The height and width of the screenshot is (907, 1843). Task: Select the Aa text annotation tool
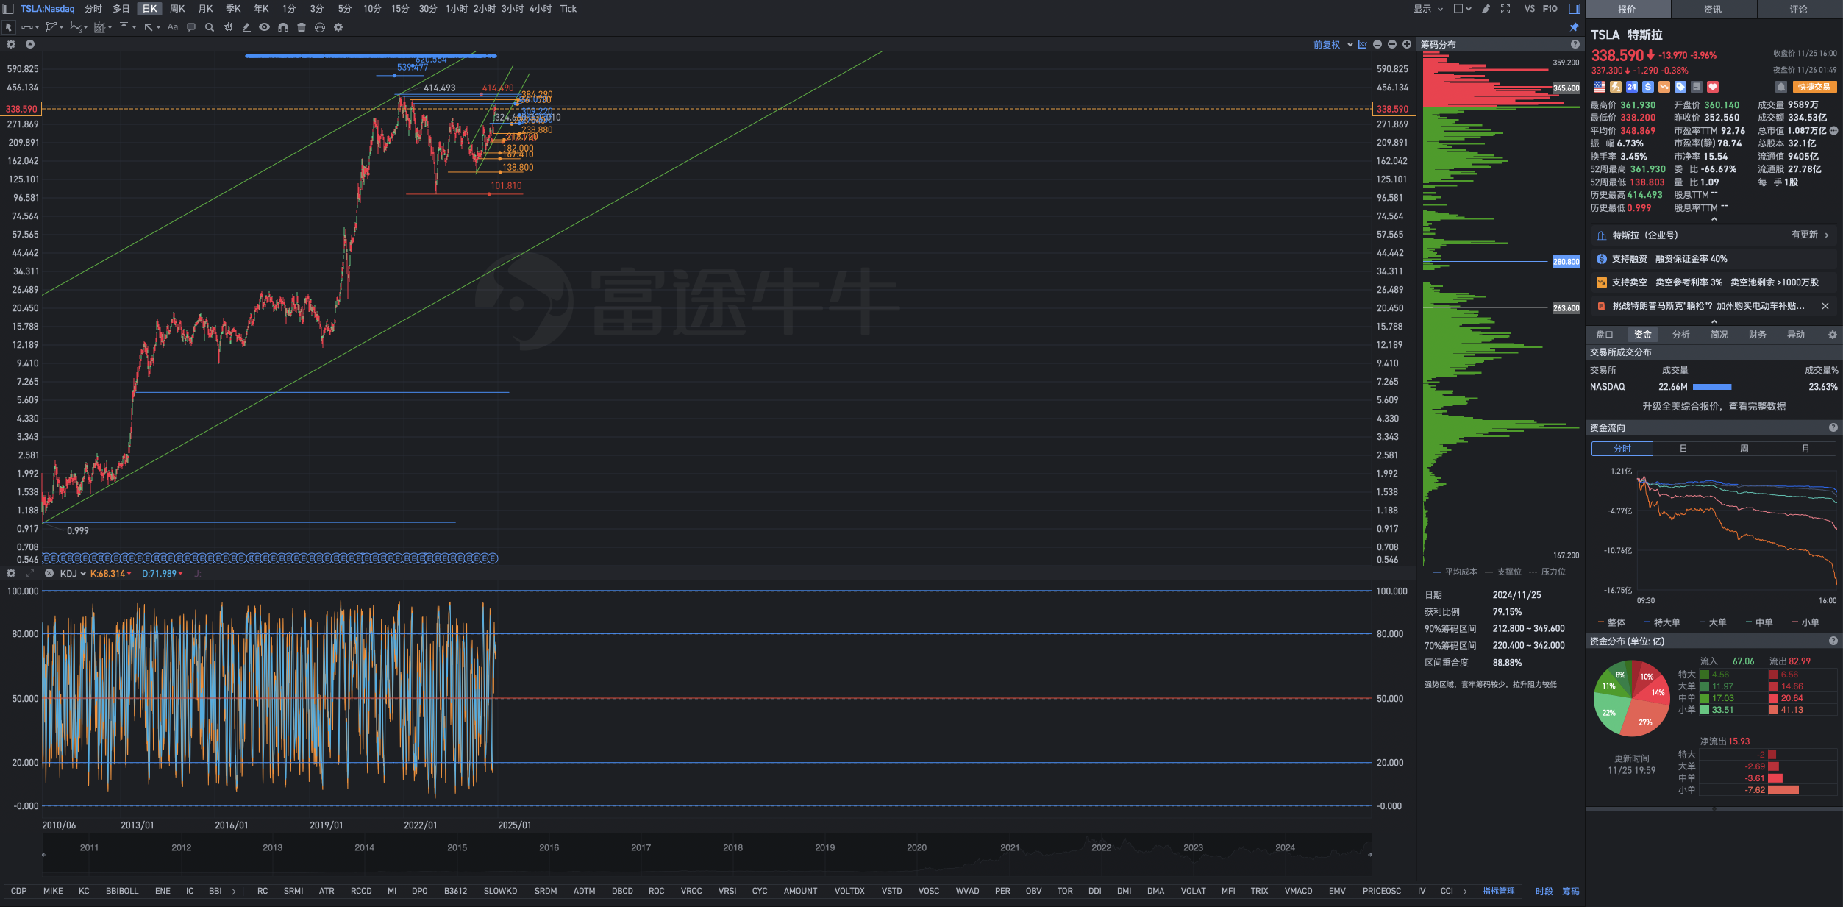(173, 27)
